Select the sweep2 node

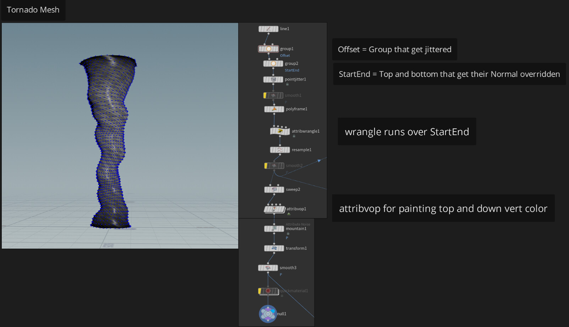tap(274, 190)
